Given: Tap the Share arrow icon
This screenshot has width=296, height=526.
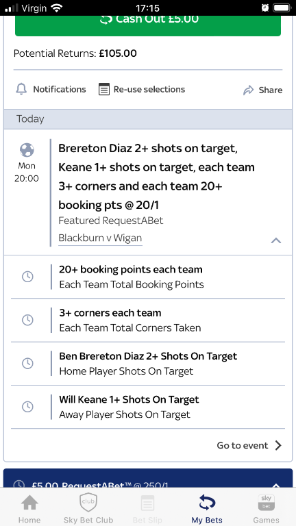Looking at the screenshot, I should (248, 90).
